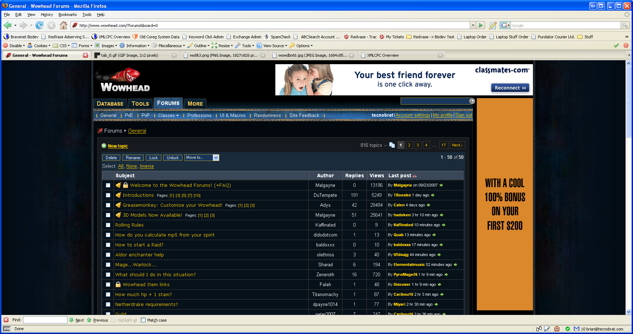Jump to last post by hadoken arrow
Viewport: 633px width, 334px height.
(441, 215)
